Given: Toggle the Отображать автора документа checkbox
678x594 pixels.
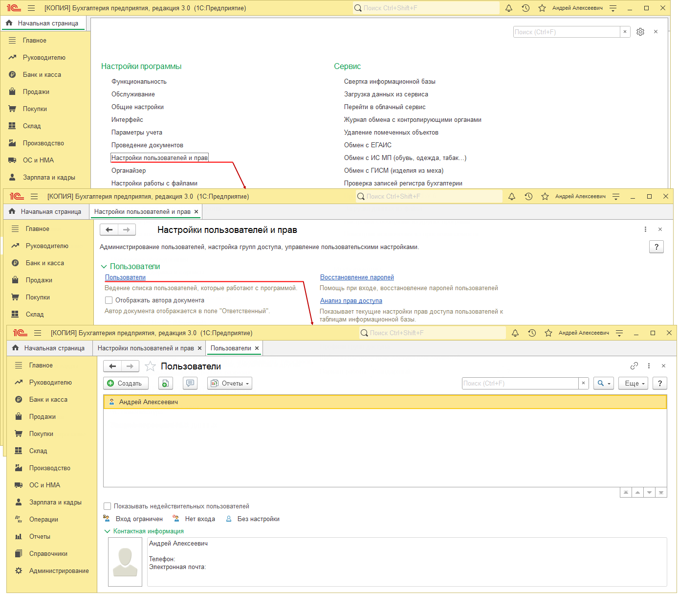Looking at the screenshot, I should (109, 300).
